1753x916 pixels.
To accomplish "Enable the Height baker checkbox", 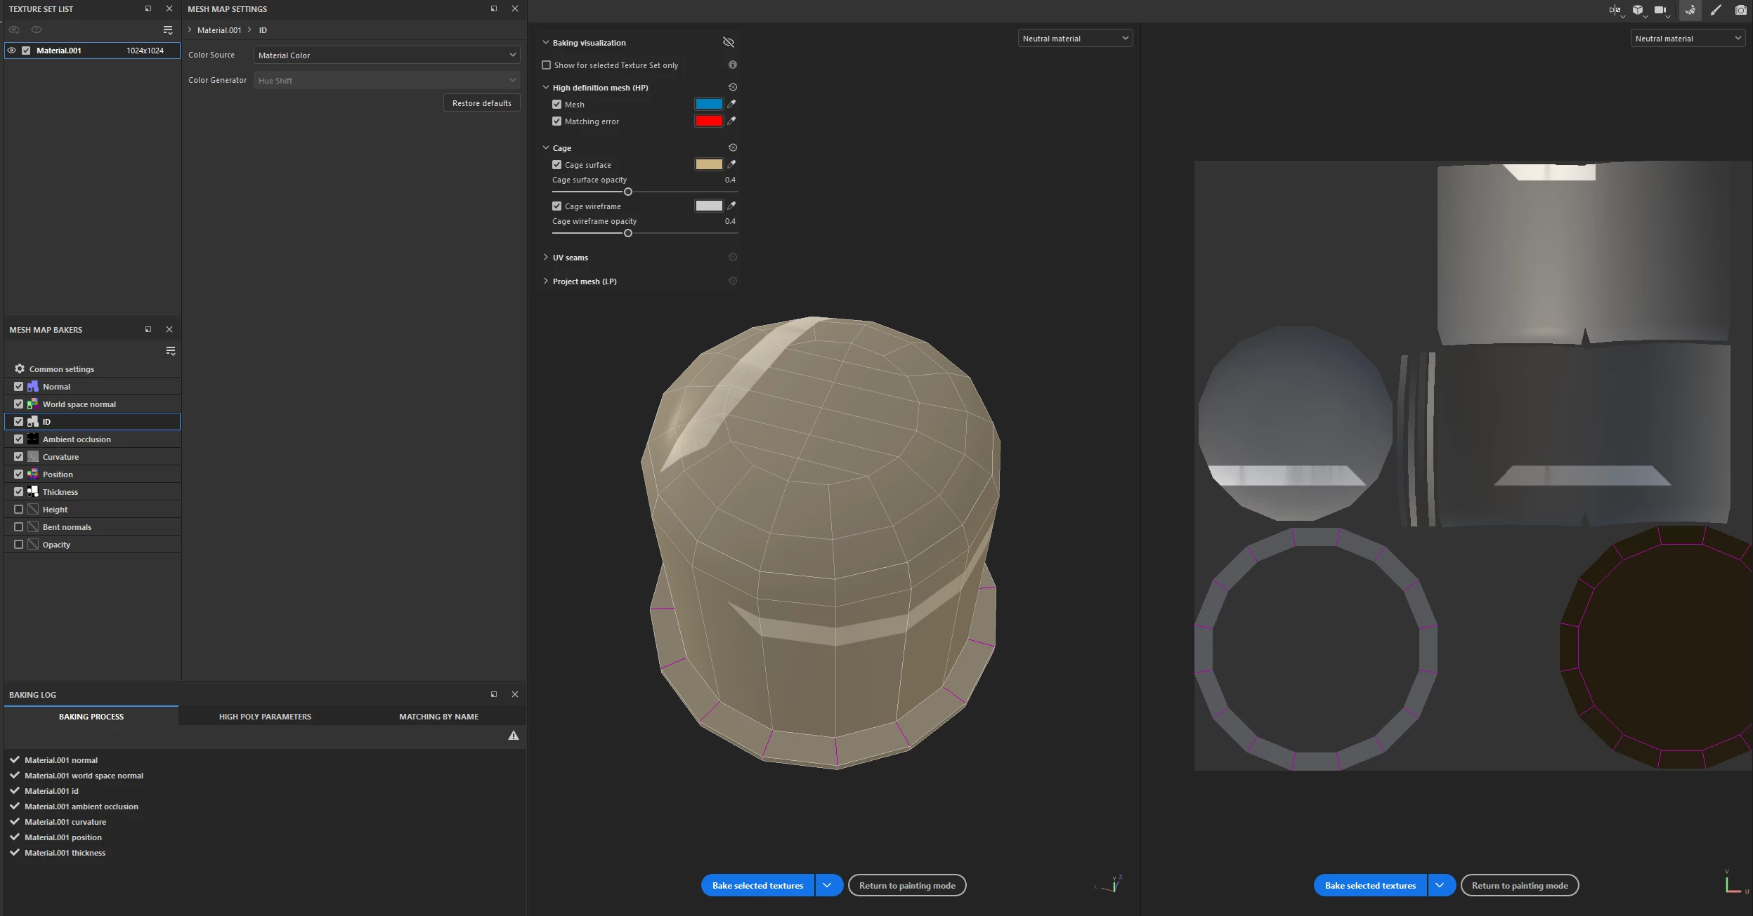I will click(x=19, y=510).
